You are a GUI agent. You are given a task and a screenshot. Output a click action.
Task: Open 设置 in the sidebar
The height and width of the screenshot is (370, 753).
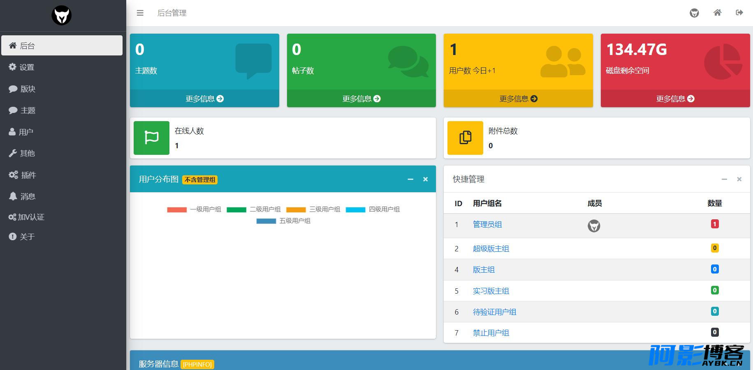(x=62, y=67)
